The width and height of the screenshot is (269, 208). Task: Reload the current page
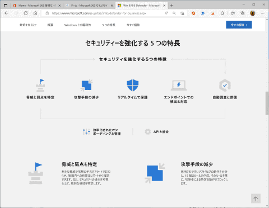click(x=26, y=13)
